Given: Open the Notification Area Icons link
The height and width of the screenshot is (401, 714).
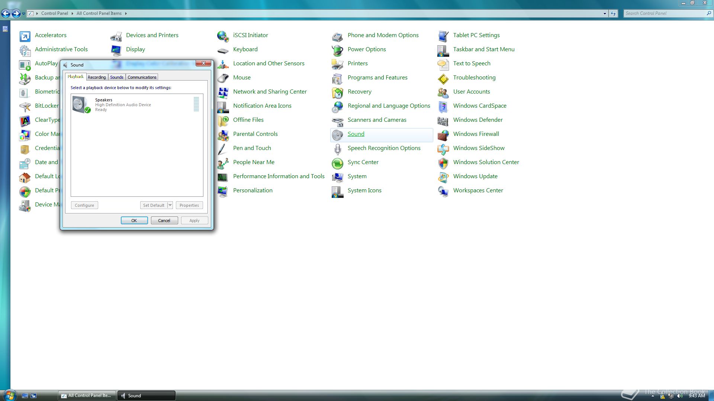Looking at the screenshot, I should point(262,106).
